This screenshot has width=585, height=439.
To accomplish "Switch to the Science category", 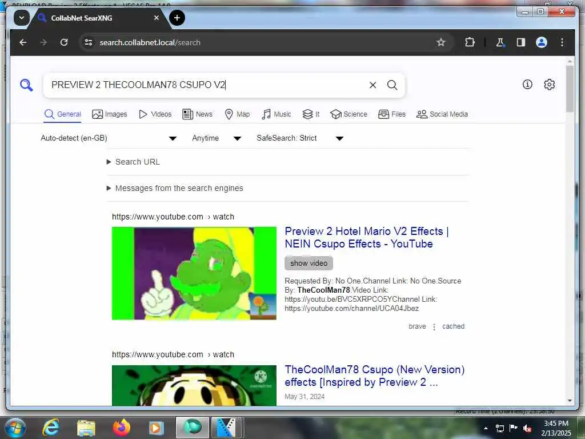I will click(x=349, y=114).
